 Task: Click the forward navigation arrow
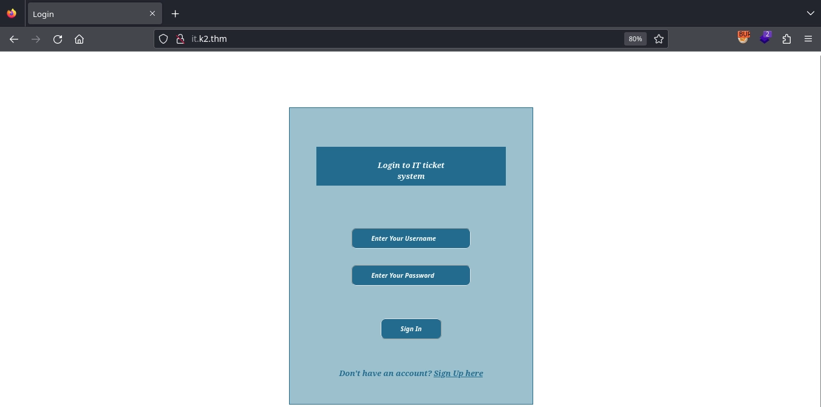[x=36, y=39]
